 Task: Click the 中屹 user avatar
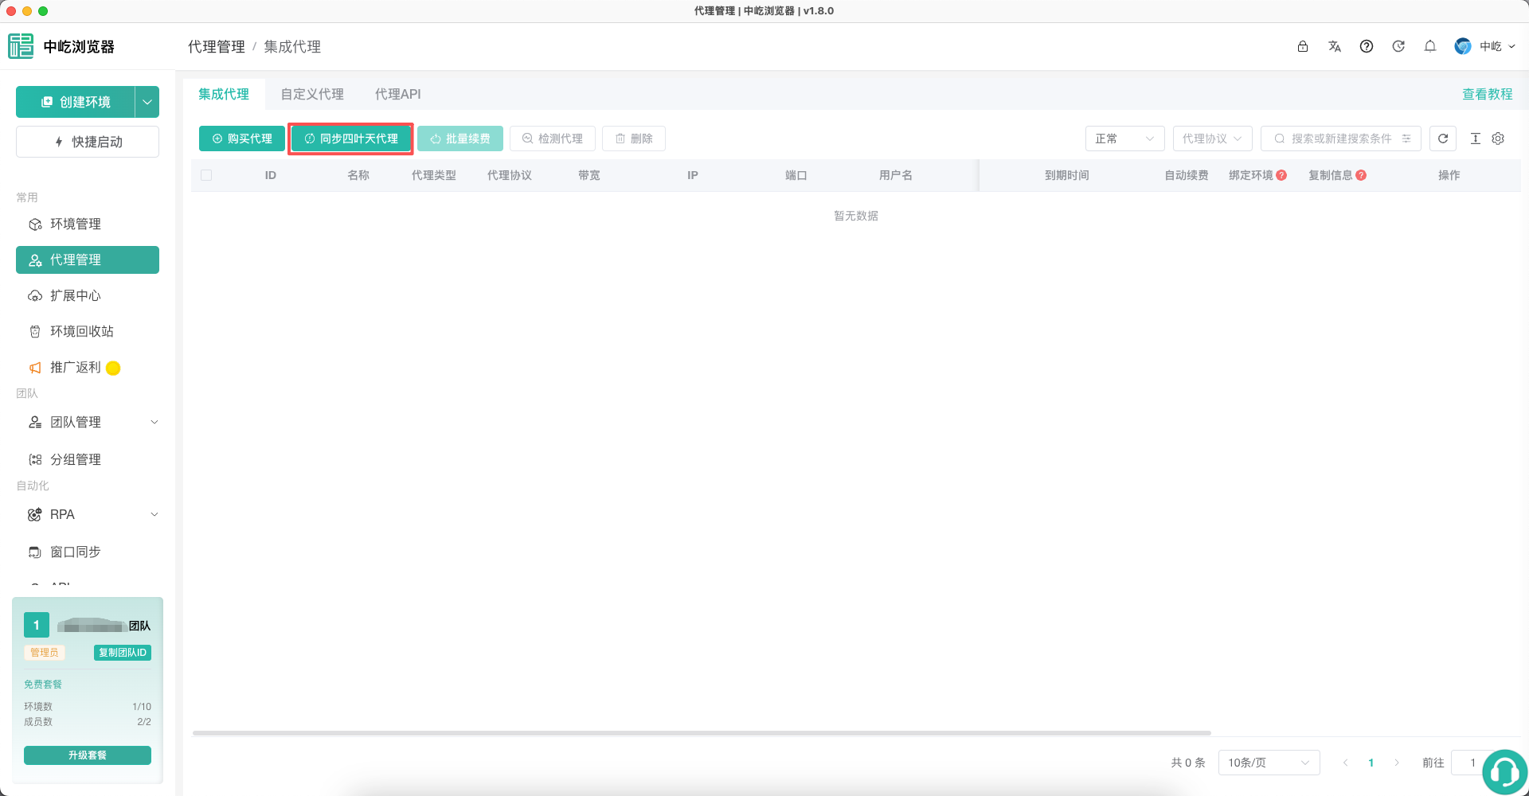pyautogui.click(x=1463, y=46)
